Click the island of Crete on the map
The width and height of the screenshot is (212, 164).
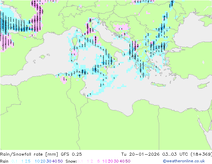pyautogui.click(x=158, y=85)
